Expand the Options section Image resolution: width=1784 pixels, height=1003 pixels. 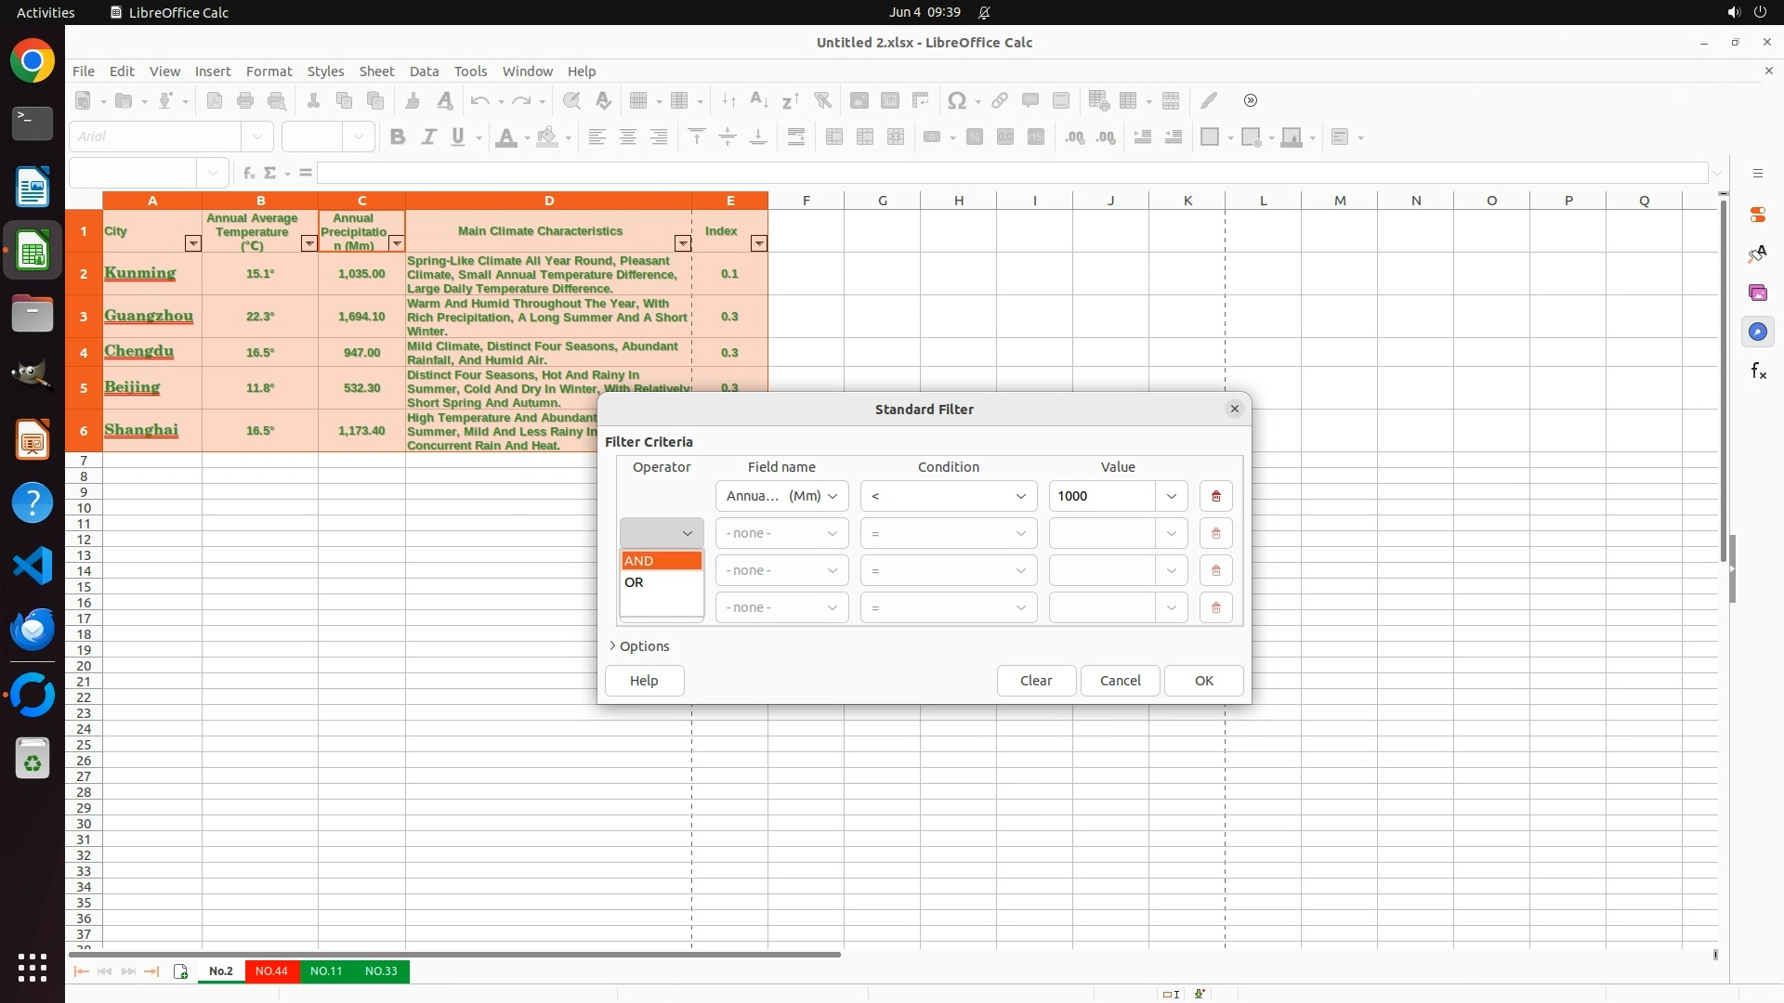(x=639, y=646)
